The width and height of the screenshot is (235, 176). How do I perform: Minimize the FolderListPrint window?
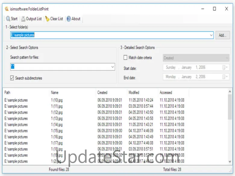[203, 9]
